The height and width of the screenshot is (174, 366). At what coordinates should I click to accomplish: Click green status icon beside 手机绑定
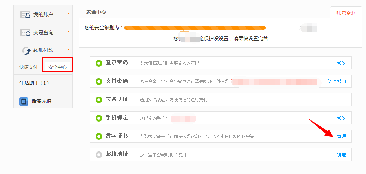99,118
